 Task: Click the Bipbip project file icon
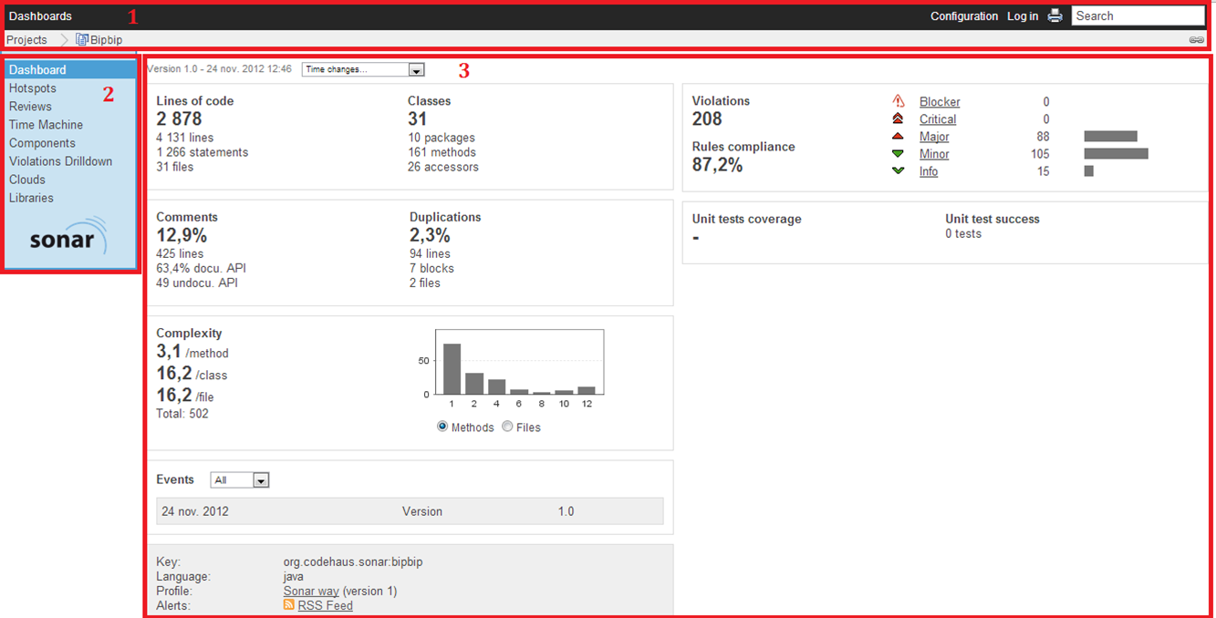click(82, 40)
